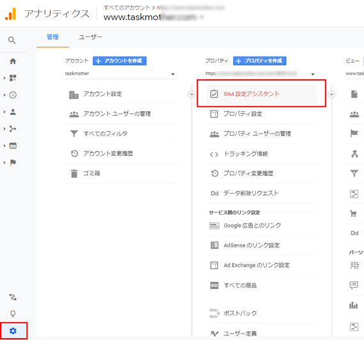Screen dimensions: 364x340
Task: Click view column annotations speech icon
Action: click(354, 285)
